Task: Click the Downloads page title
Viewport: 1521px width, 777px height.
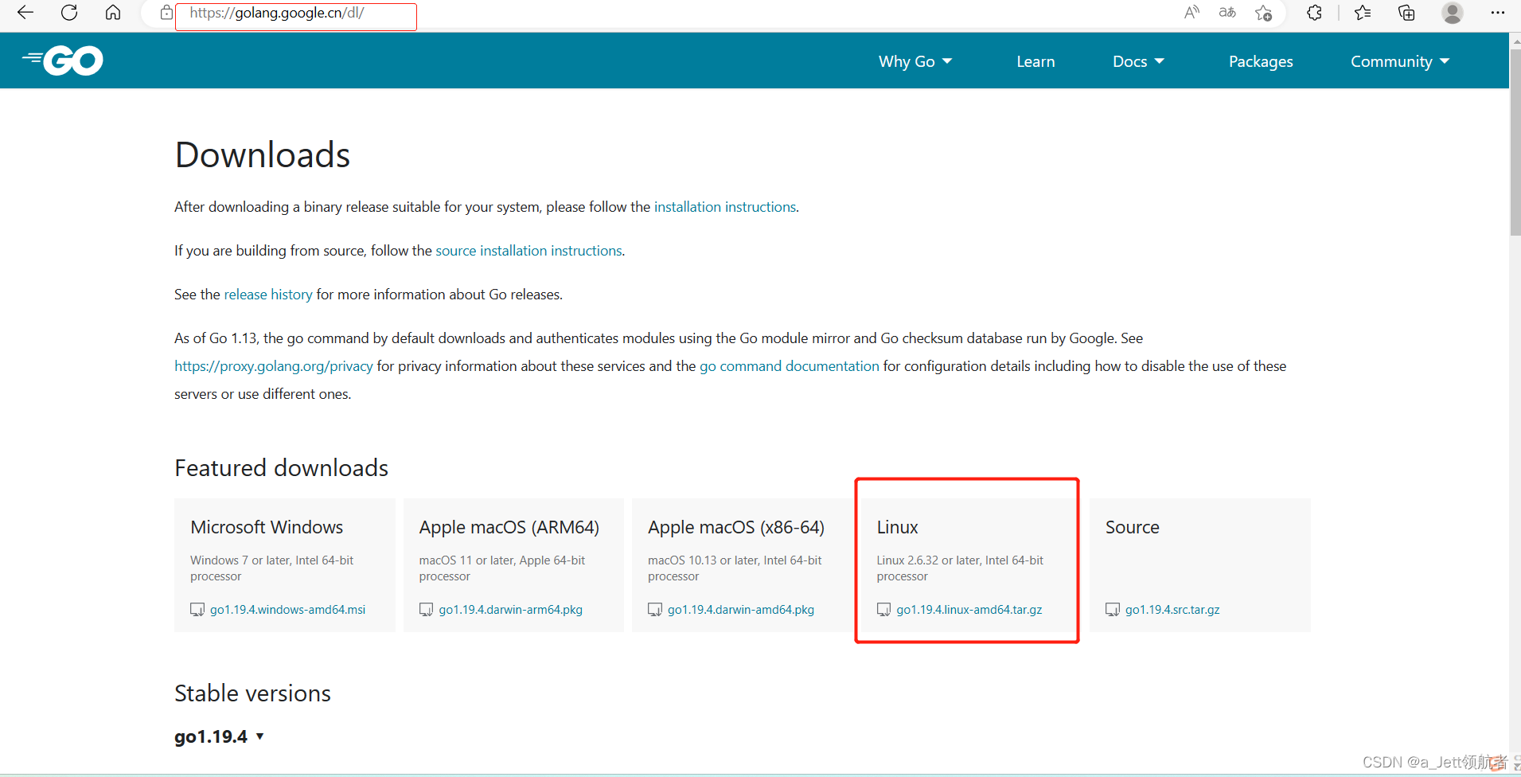Action: pyautogui.click(x=262, y=154)
